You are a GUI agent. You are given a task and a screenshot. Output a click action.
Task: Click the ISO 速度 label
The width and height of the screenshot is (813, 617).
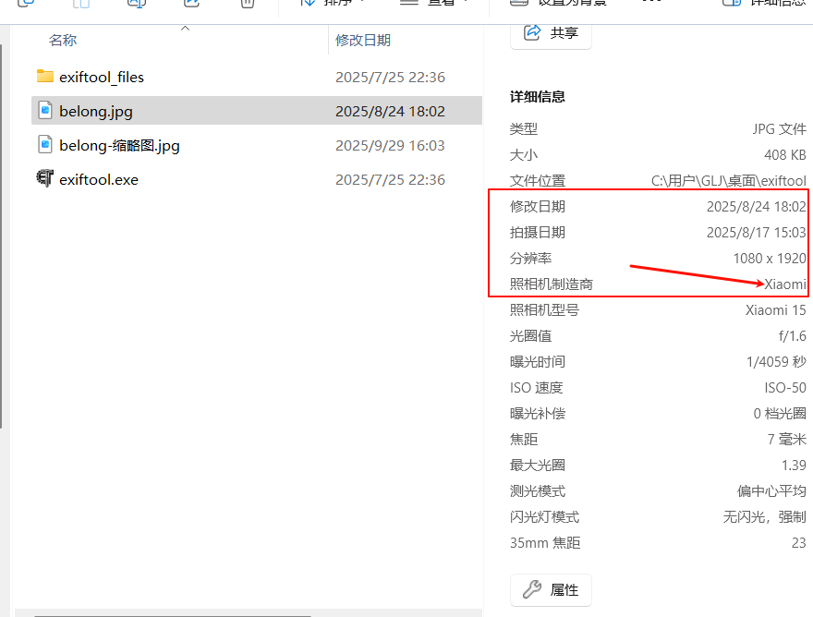click(x=536, y=388)
